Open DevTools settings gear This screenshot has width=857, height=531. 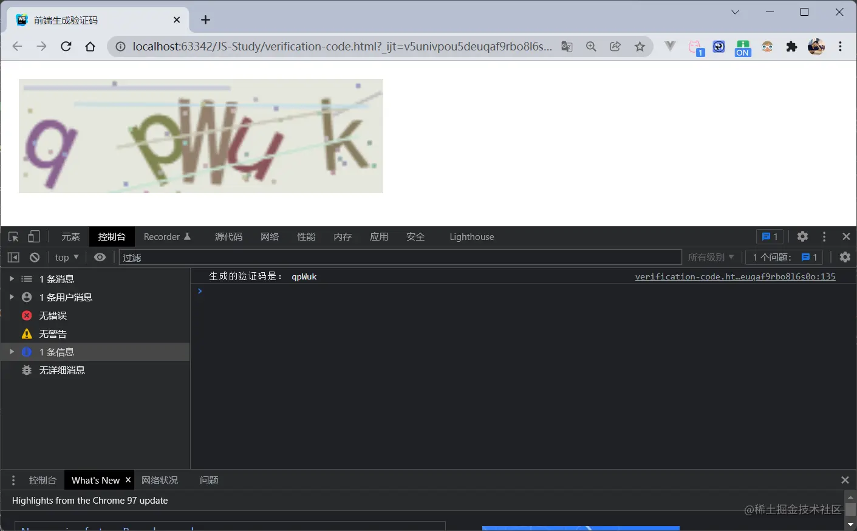point(803,236)
